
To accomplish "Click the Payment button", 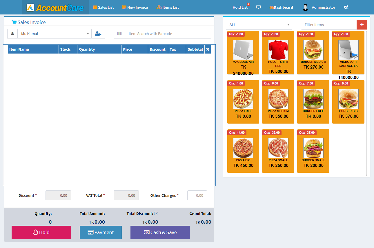I will [101, 232].
